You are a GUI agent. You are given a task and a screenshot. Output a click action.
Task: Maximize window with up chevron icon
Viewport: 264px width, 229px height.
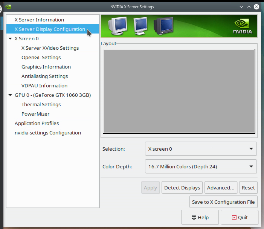[249, 7]
